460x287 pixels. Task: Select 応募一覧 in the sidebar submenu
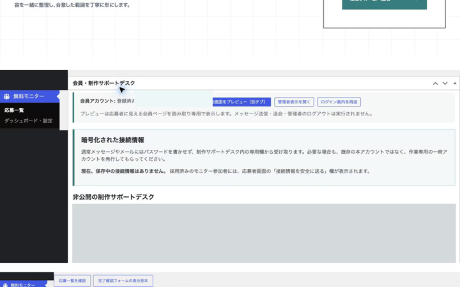coord(14,110)
